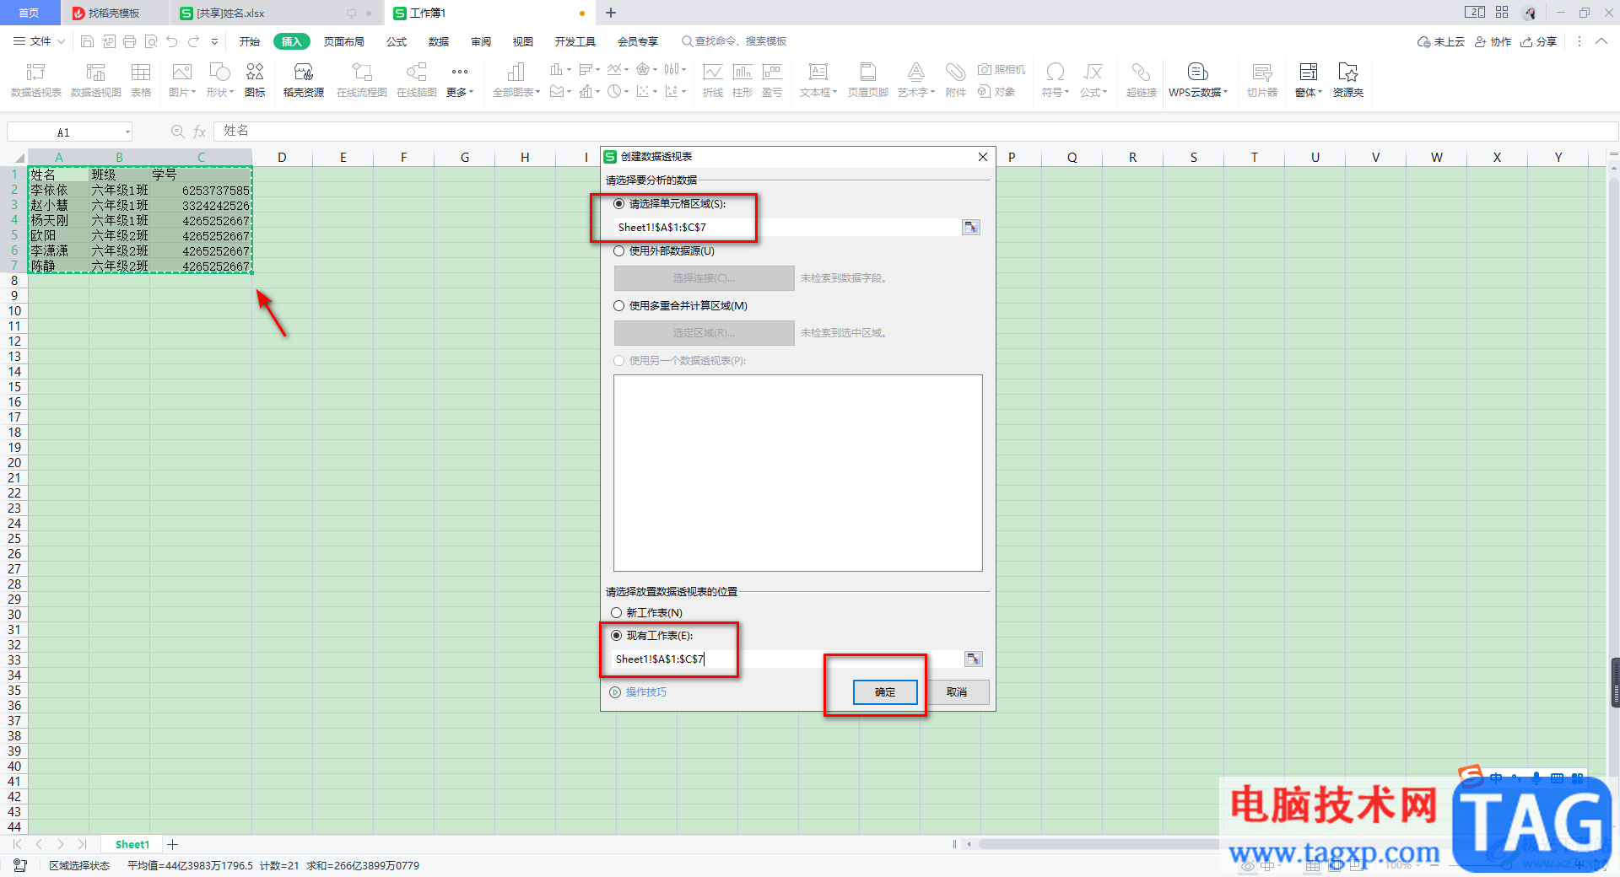1620x877 pixels.
Task: Add a new sheet with plus button
Action: pos(173,844)
